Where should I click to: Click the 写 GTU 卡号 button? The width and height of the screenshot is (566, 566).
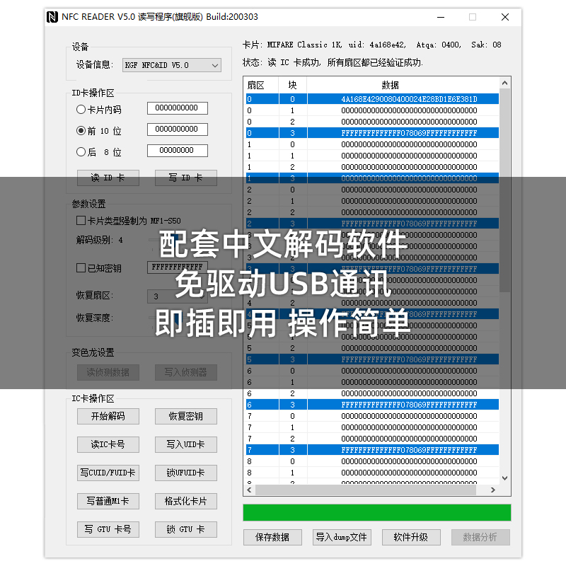click(x=108, y=529)
